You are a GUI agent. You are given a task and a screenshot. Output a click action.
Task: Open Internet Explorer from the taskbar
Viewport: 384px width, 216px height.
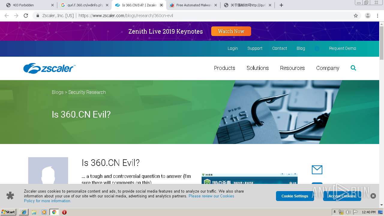coord(24,212)
